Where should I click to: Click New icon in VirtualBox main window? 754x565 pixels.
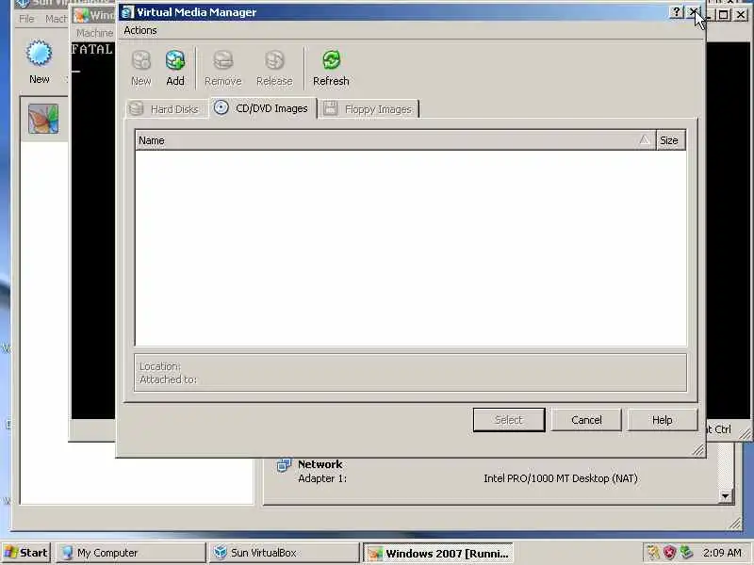(39, 62)
